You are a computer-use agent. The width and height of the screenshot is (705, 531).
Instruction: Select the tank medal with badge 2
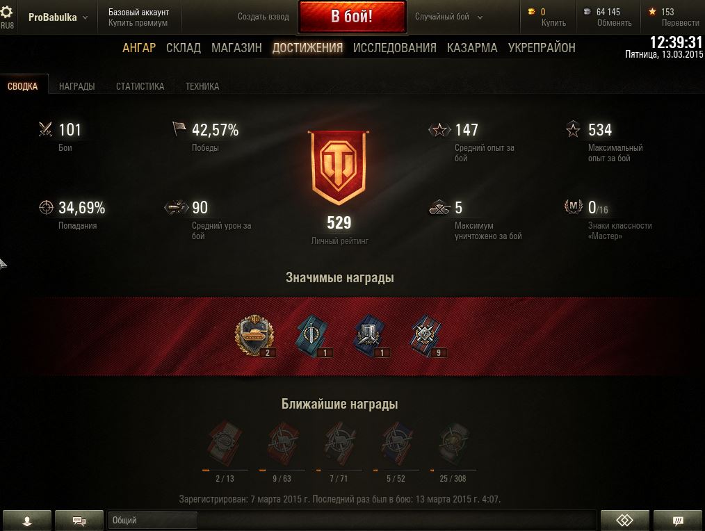point(255,336)
